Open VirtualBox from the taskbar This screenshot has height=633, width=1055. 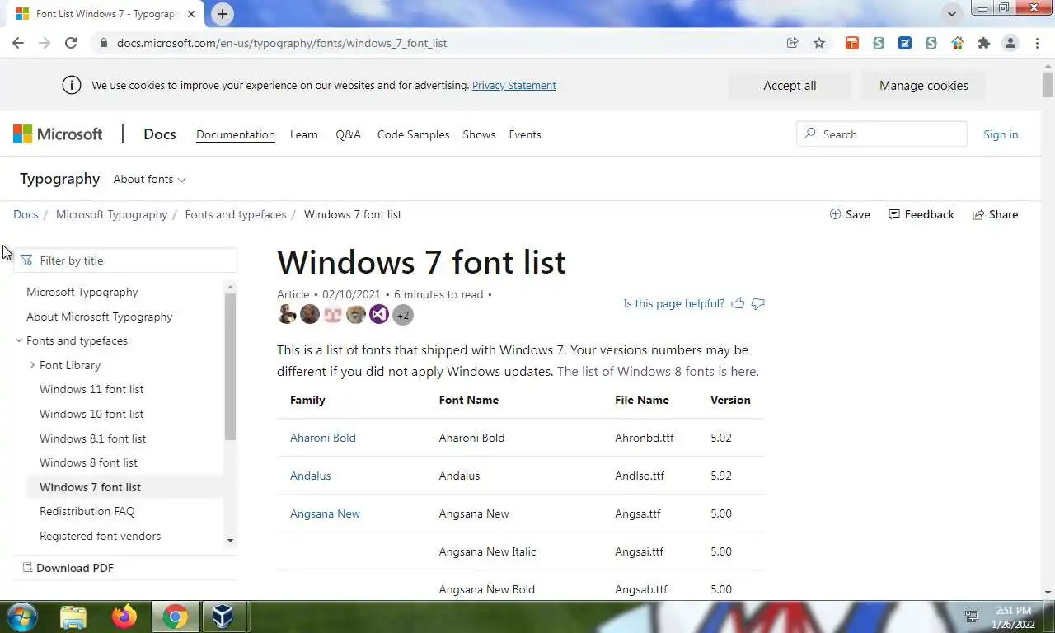click(223, 617)
